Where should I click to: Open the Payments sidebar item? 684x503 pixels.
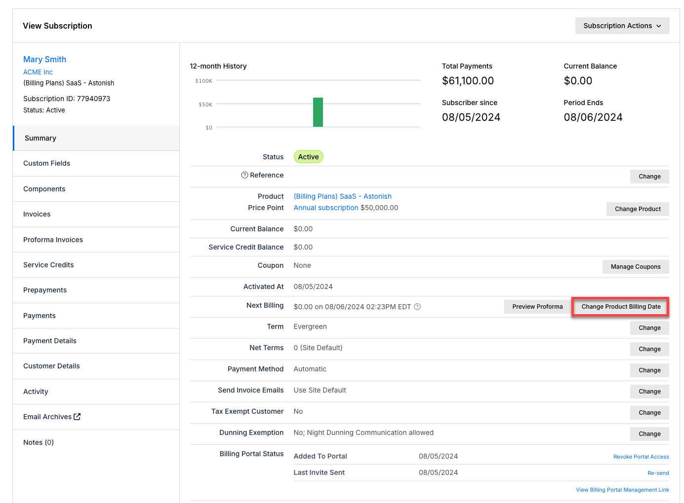(x=96, y=316)
